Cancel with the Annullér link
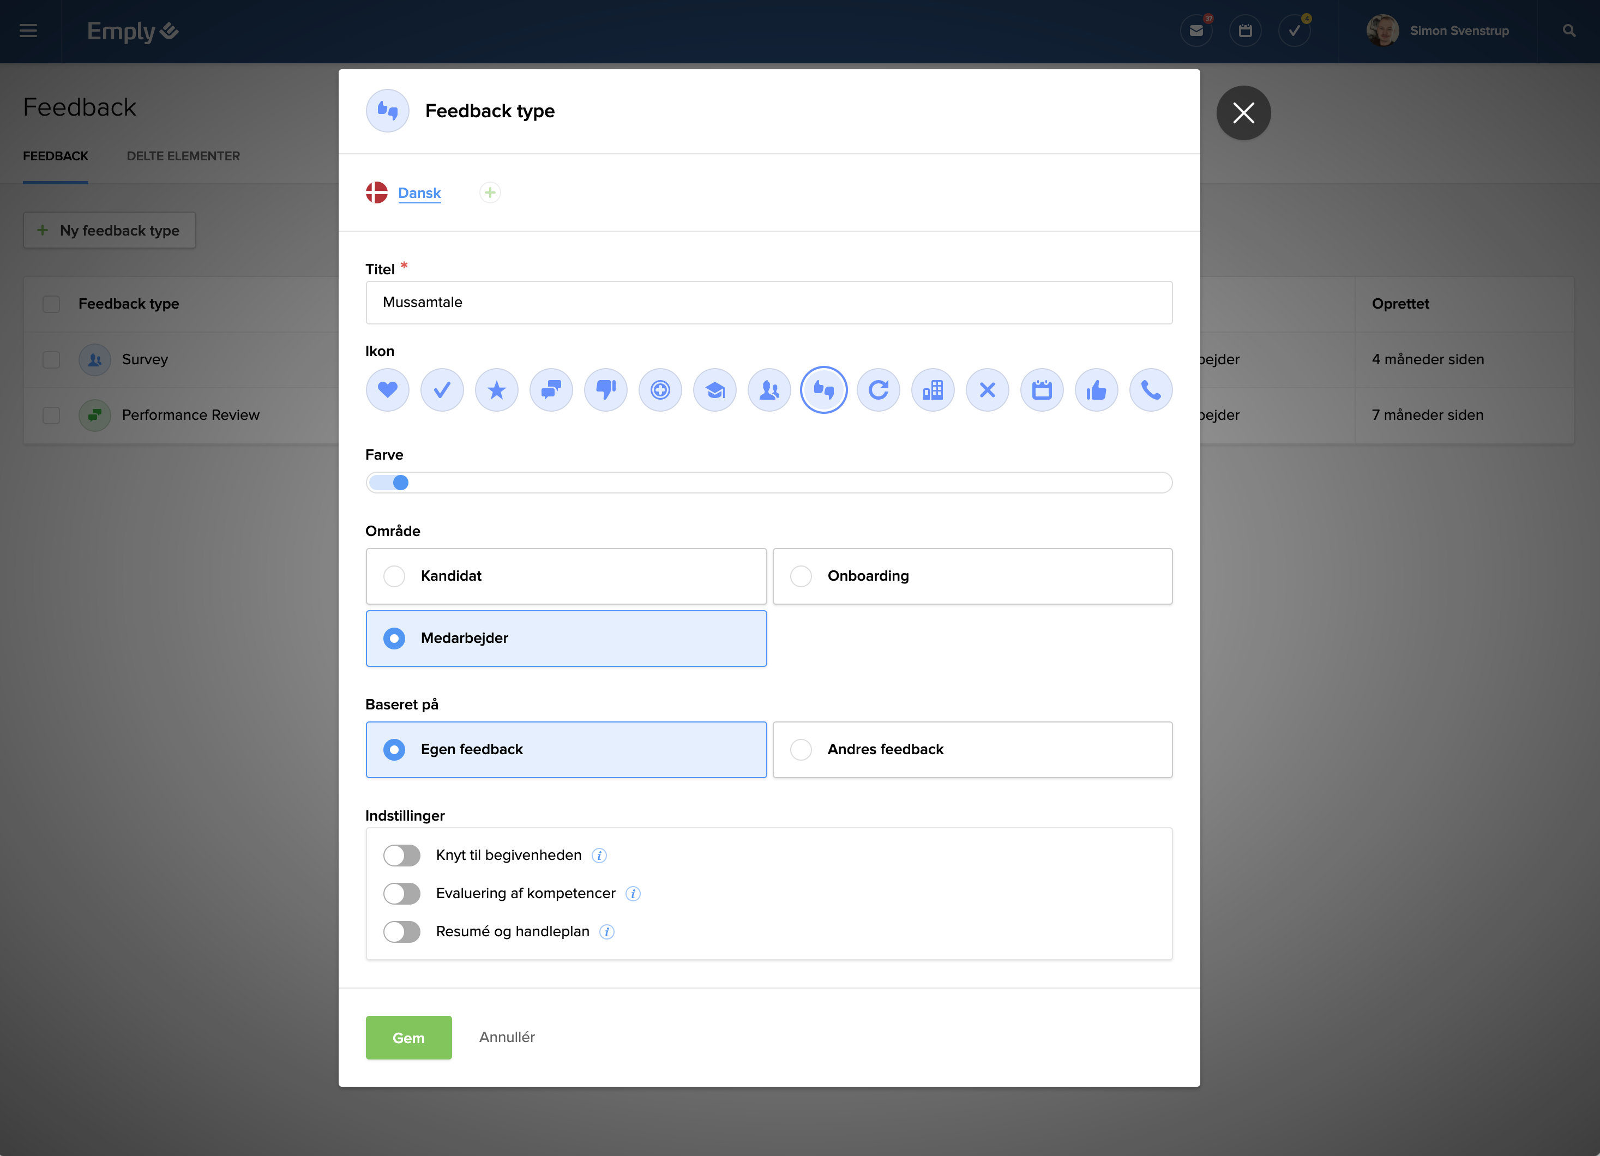 coord(507,1037)
